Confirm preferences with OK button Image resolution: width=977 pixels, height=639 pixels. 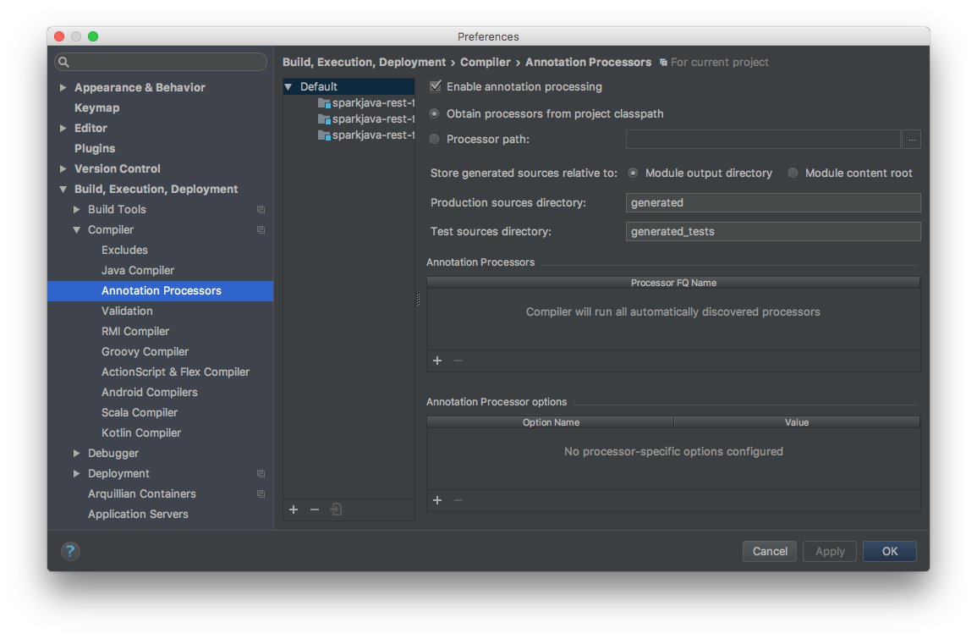pos(889,551)
